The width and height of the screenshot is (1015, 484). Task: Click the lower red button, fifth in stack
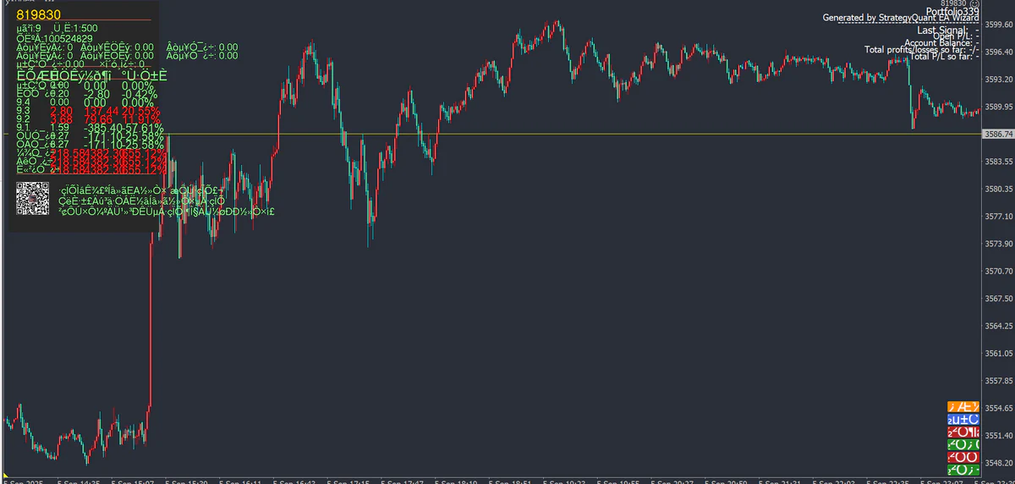(963, 457)
